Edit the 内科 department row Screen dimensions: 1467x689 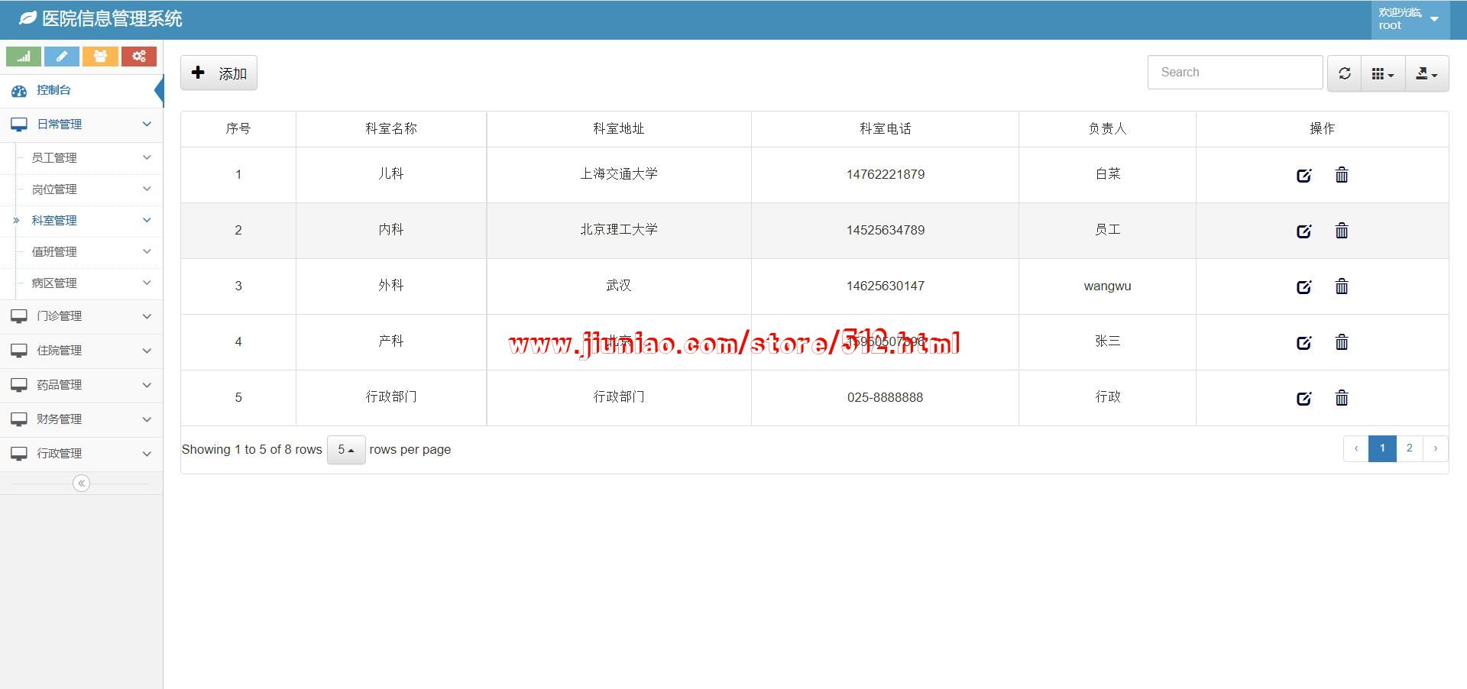1304,231
